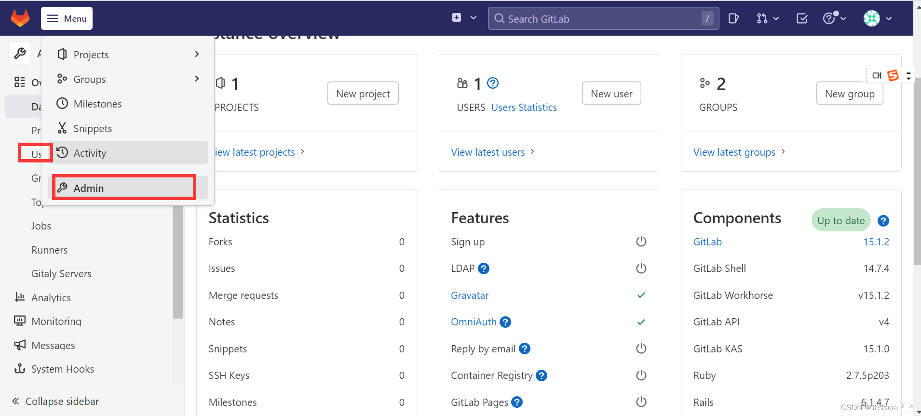Click the LDAP help icon
Viewport: 921px width, 416px height.
coord(484,268)
